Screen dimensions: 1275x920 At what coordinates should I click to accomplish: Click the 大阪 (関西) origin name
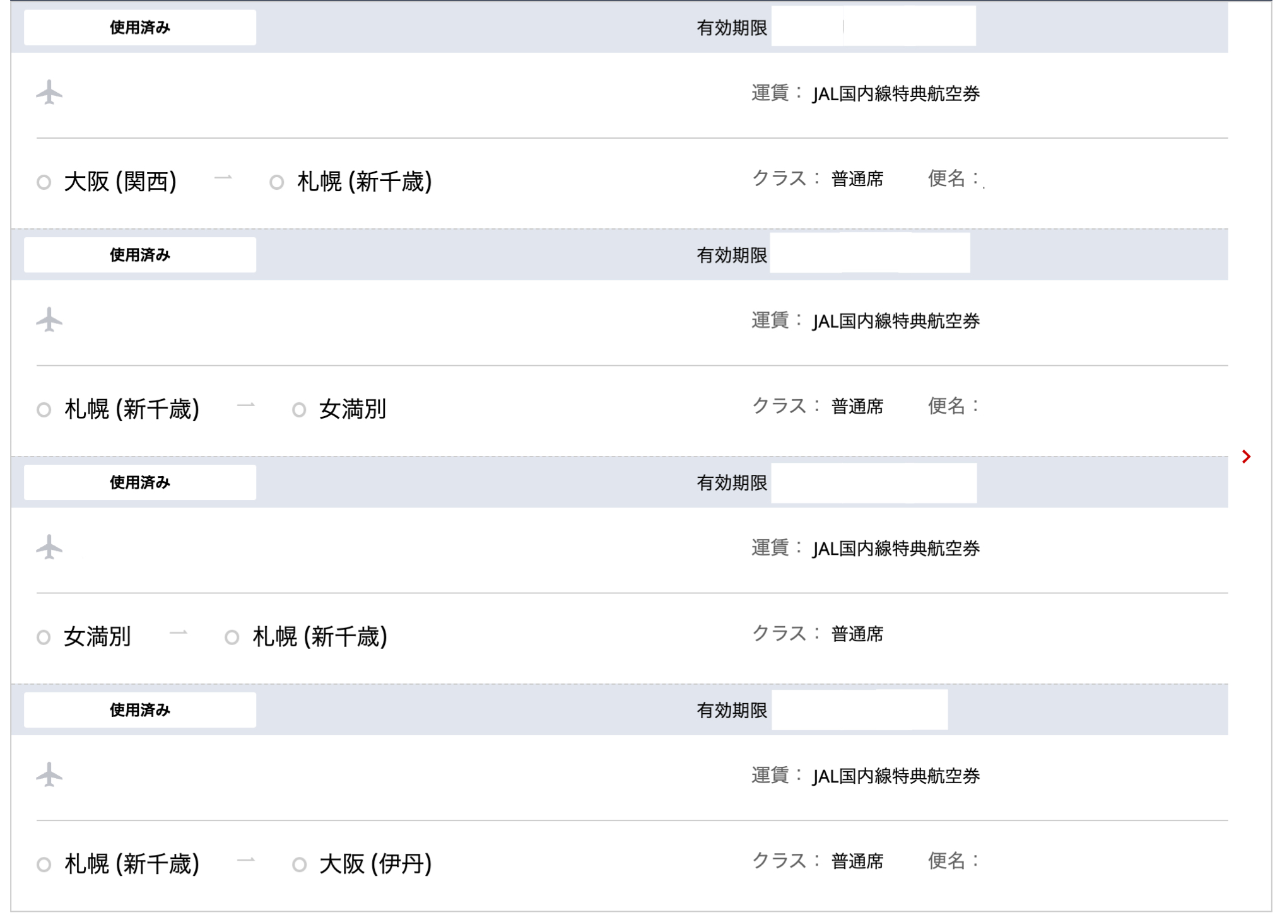click(x=120, y=182)
